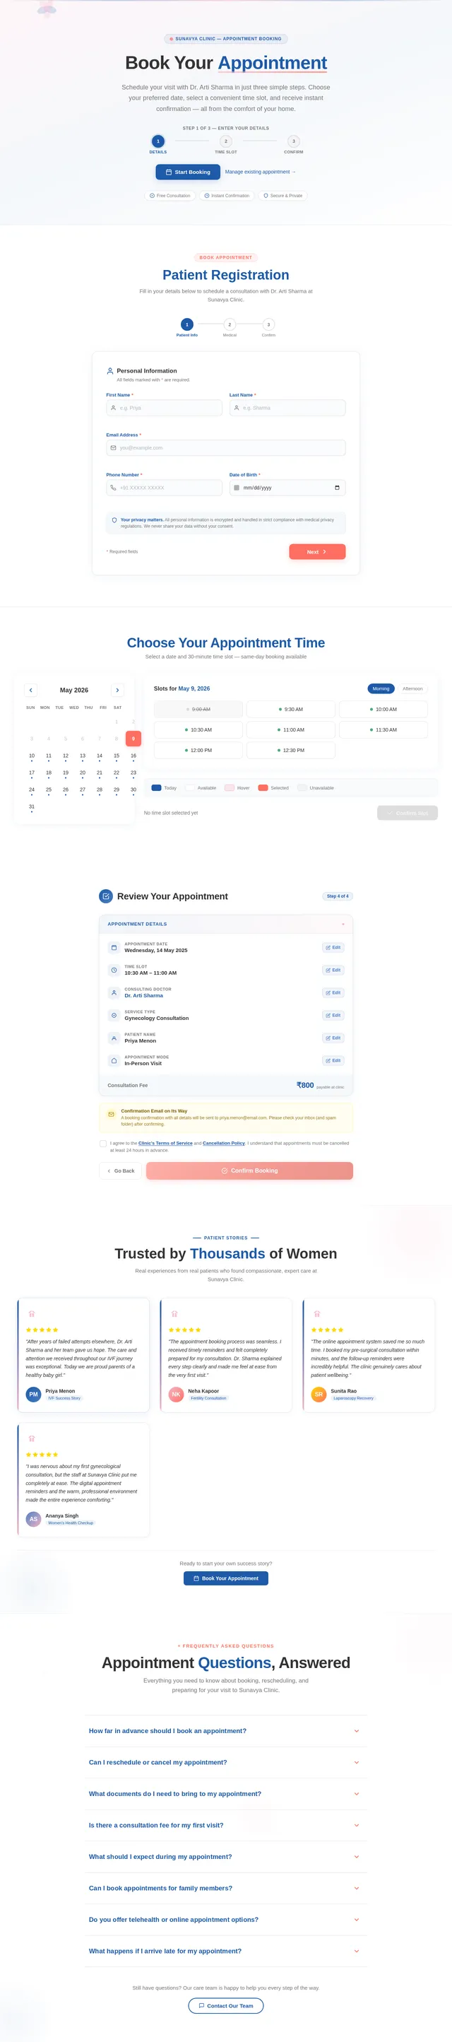Click the Review Your Appointment check icon

(x=106, y=896)
